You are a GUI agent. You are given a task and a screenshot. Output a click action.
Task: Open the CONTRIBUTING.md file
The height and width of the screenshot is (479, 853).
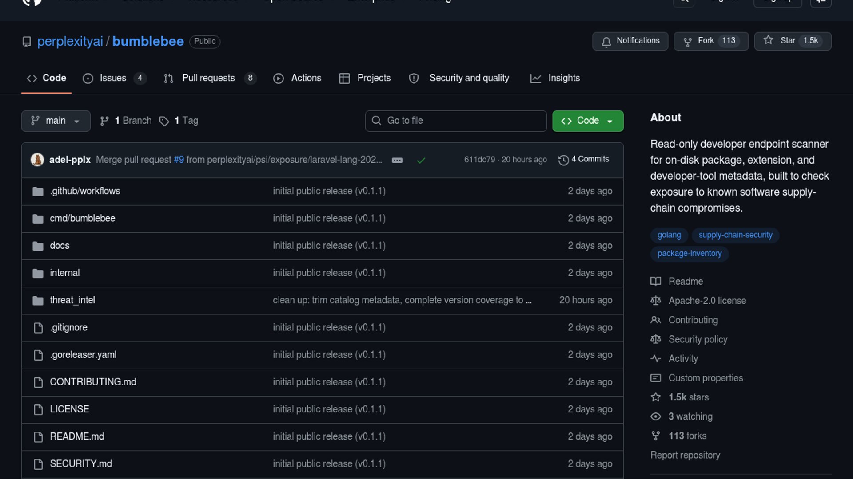point(93,382)
